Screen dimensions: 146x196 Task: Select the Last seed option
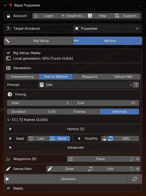(38, 138)
